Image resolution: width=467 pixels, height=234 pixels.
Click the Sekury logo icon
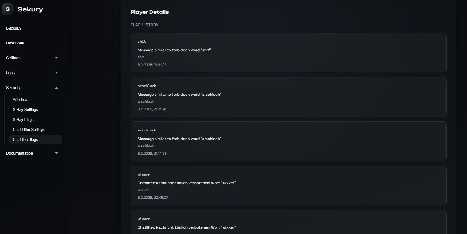tap(8, 9)
